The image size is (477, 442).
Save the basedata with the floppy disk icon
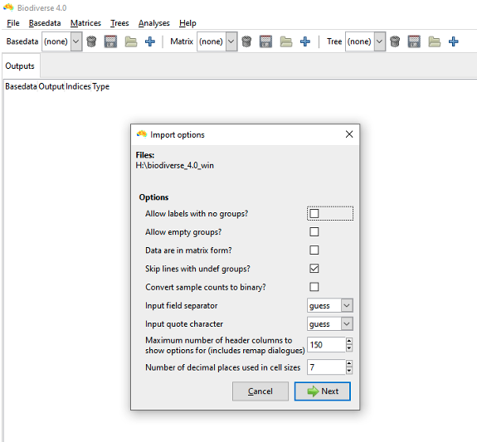(110, 41)
